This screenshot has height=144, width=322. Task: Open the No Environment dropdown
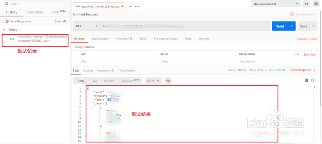(x=276, y=4)
